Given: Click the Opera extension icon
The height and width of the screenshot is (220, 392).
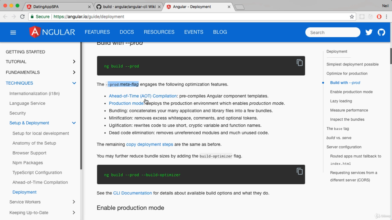Looking at the screenshot, I should pos(379,17).
